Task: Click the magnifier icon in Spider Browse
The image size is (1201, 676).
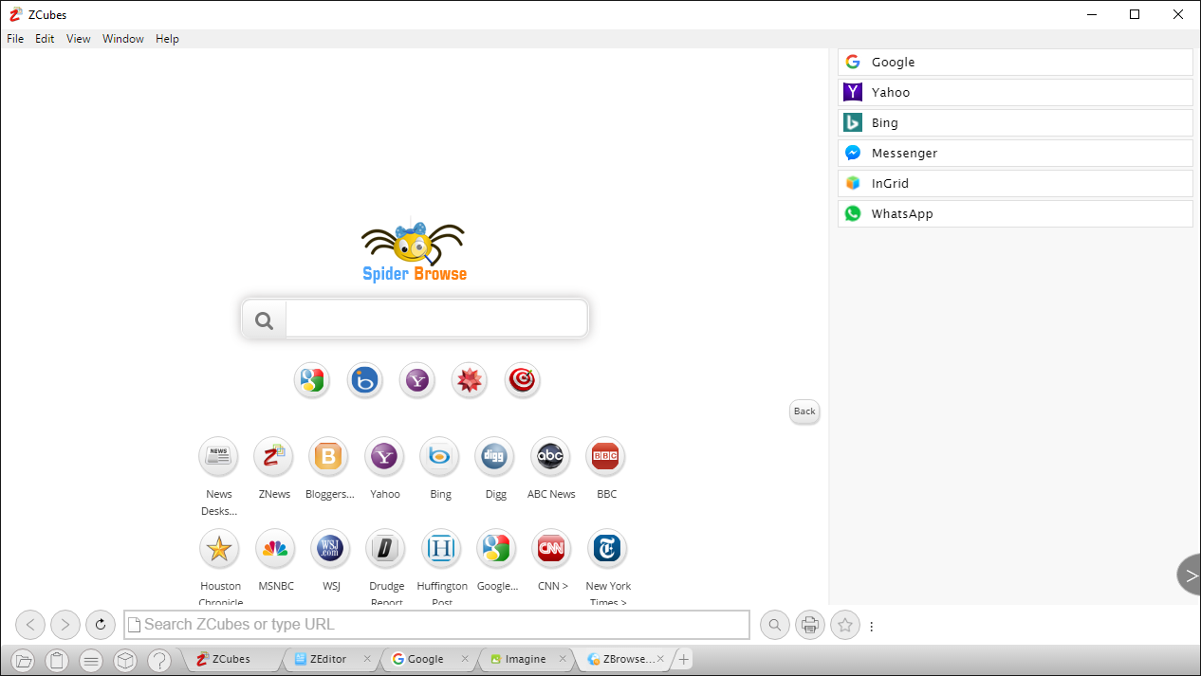Action: click(264, 320)
